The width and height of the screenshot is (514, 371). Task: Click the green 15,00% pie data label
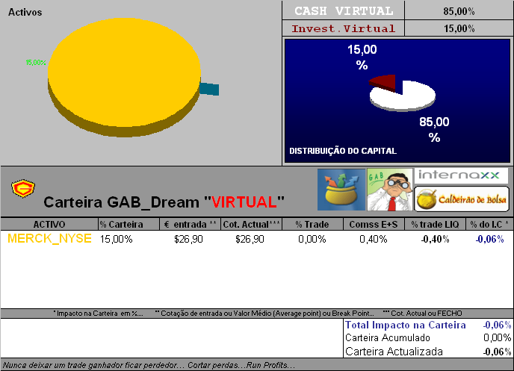click(x=36, y=63)
